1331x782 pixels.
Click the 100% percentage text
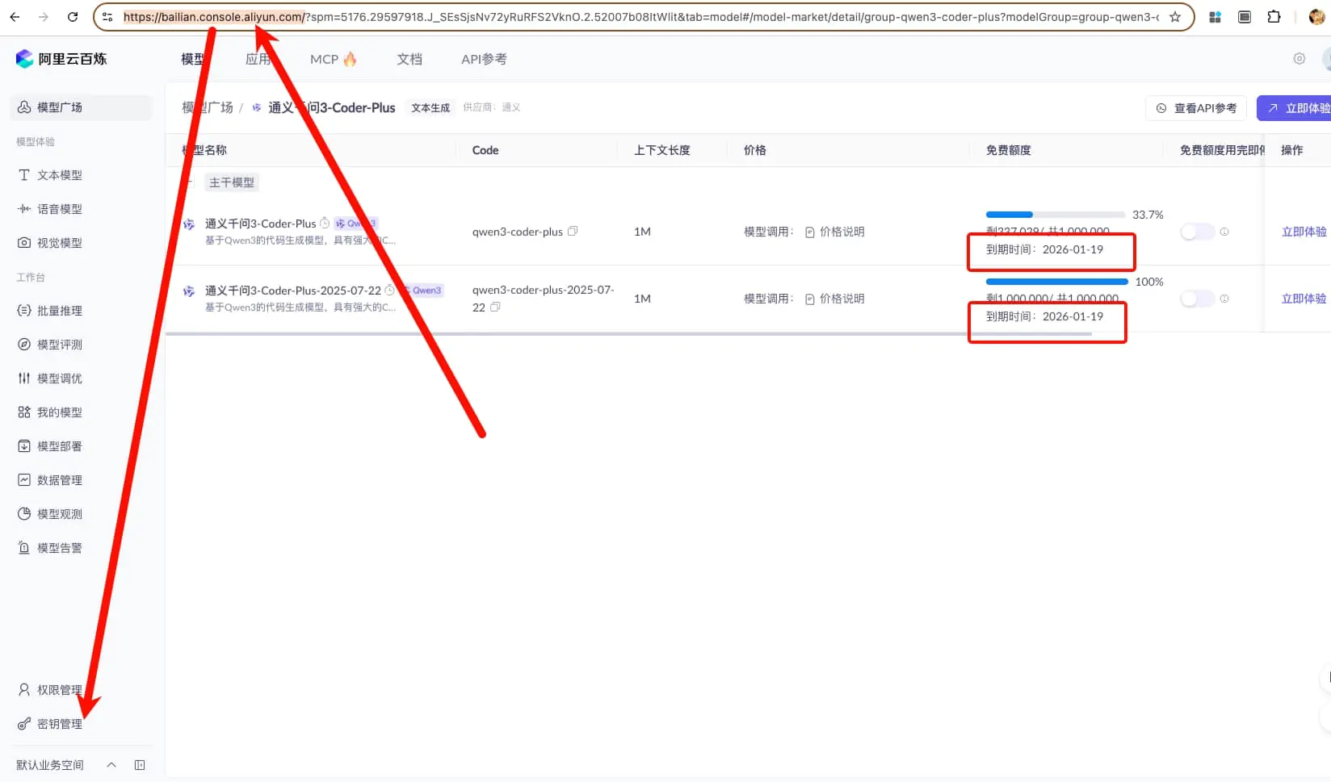(1149, 282)
